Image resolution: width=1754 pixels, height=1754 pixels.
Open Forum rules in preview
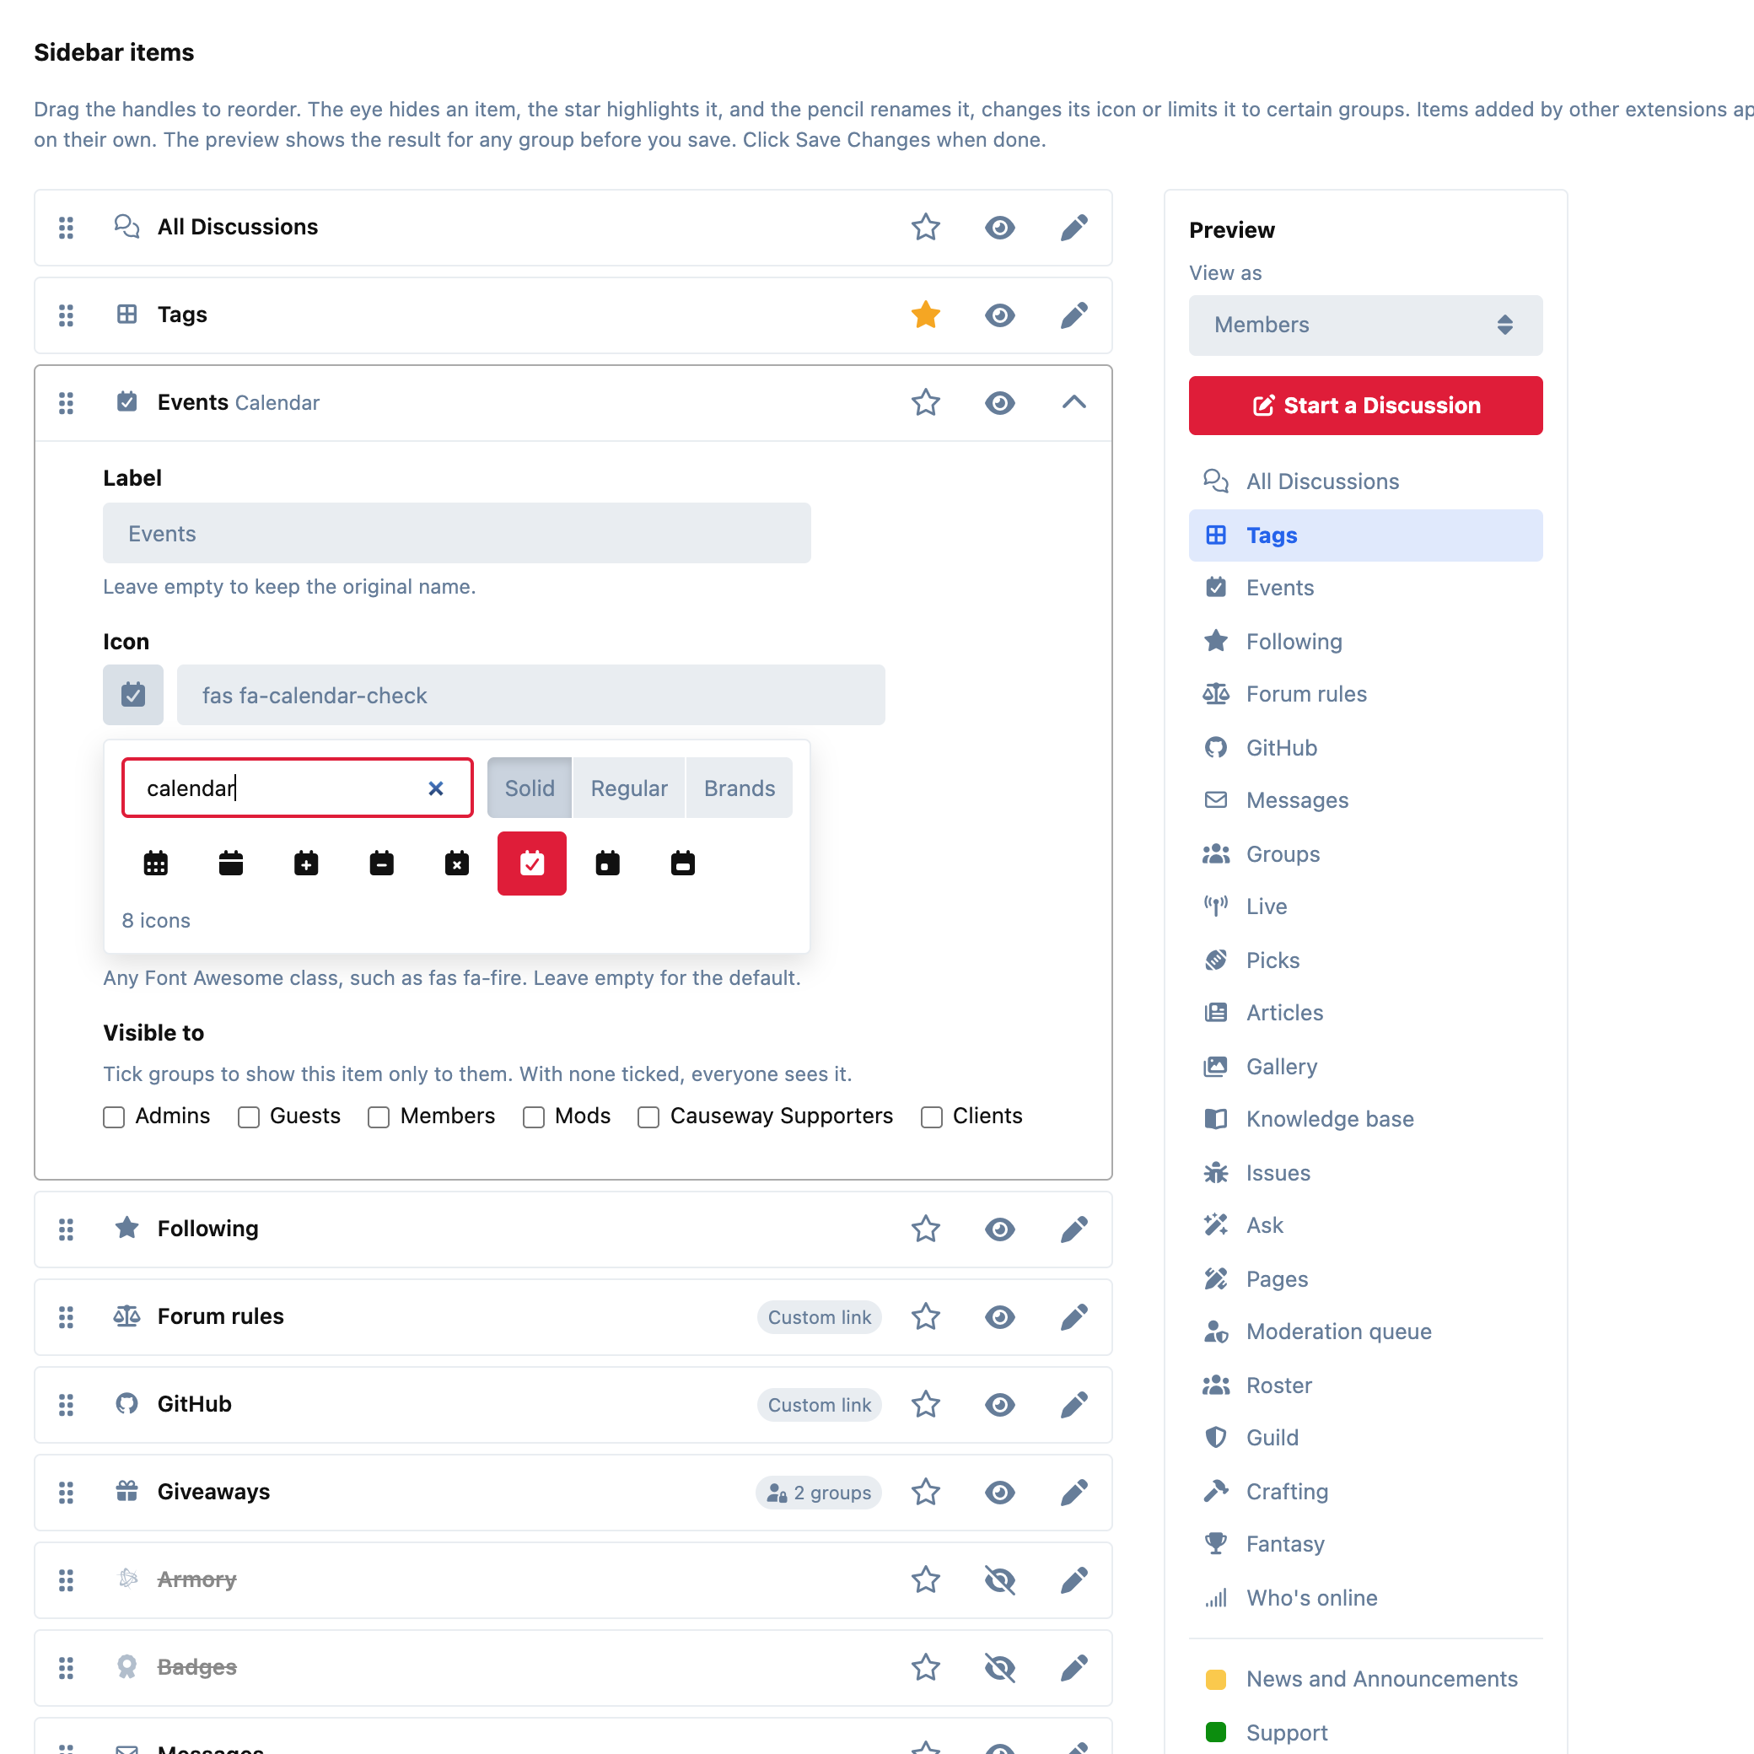click(1365, 695)
